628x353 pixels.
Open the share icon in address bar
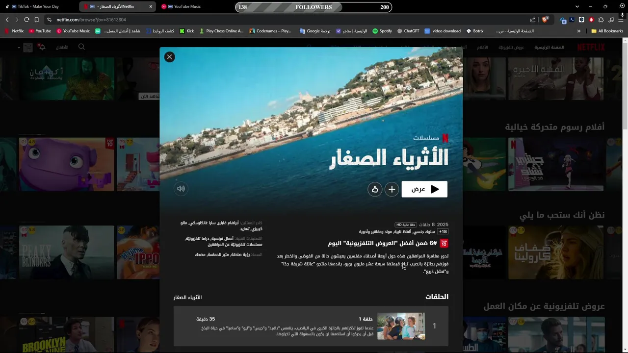click(533, 20)
